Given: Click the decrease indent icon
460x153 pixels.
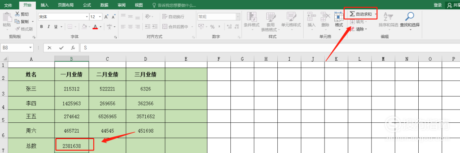Looking at the screenshot, I should 147,27.
